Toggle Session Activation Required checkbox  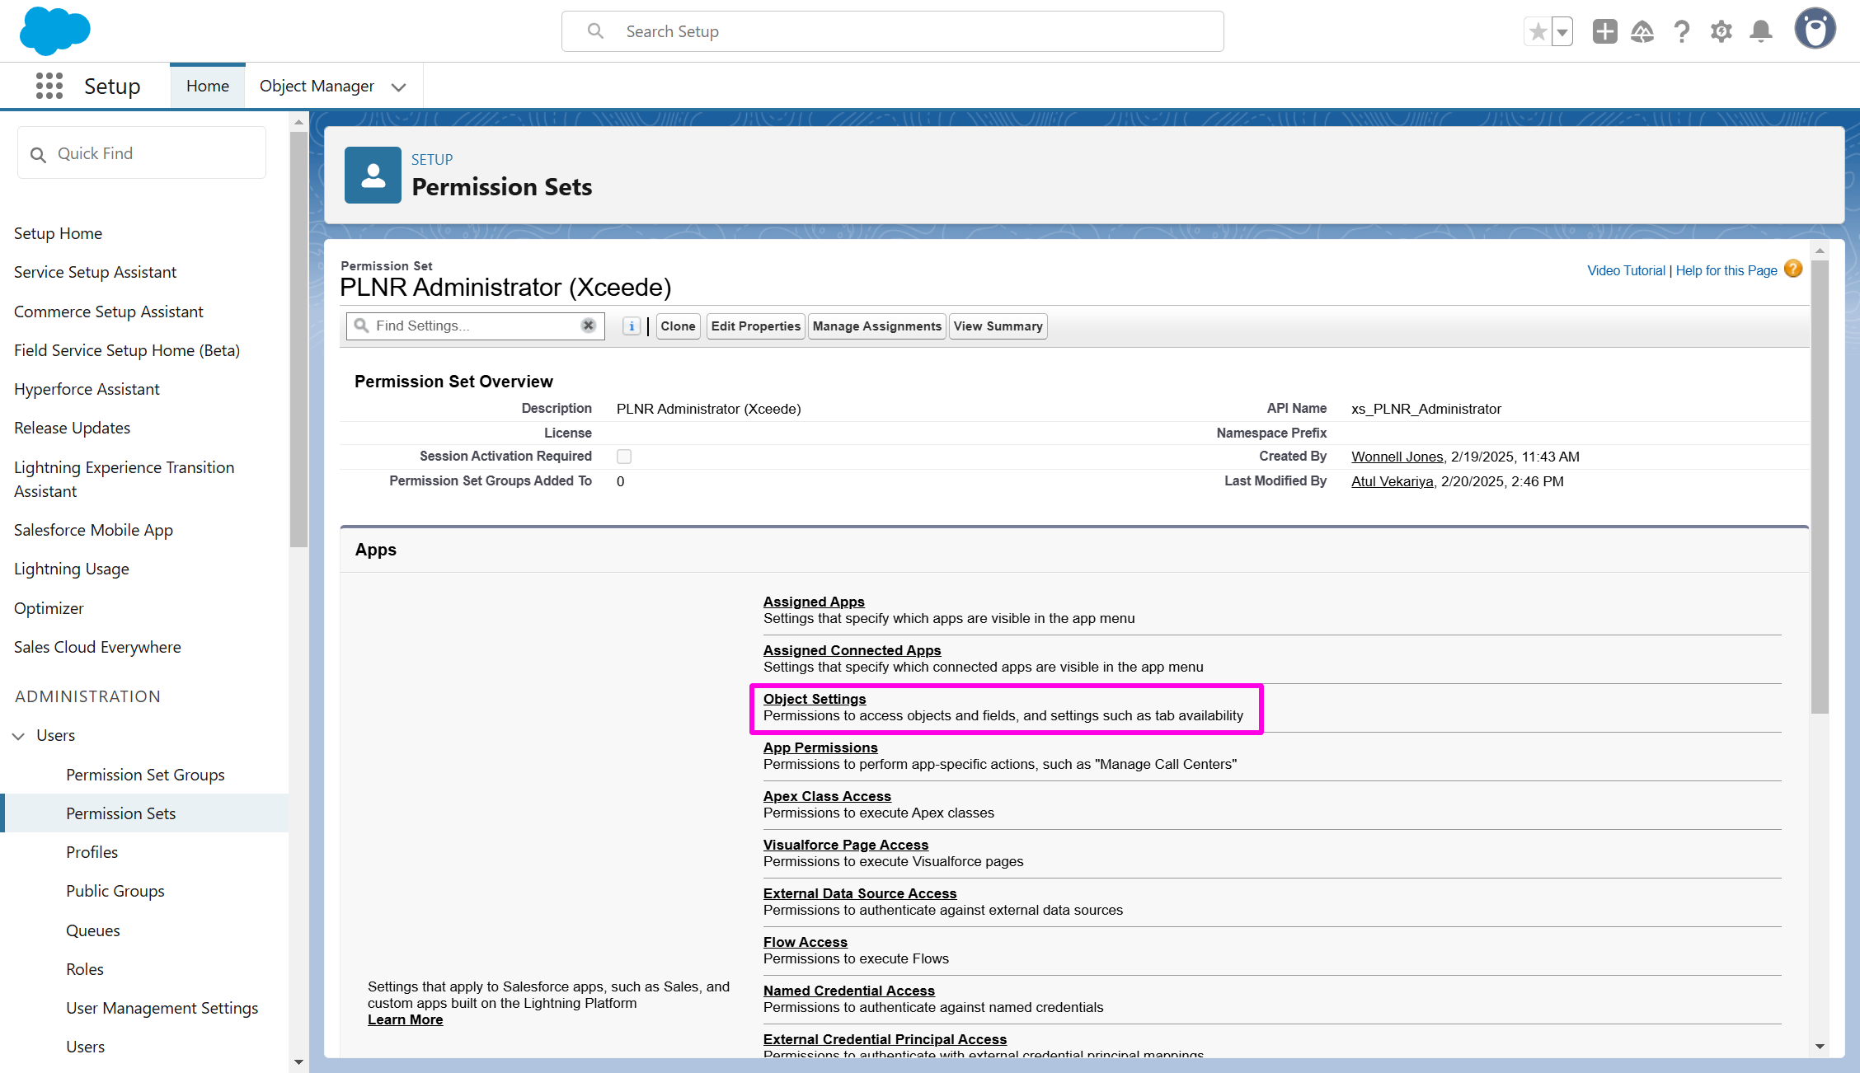click(624, 457)
